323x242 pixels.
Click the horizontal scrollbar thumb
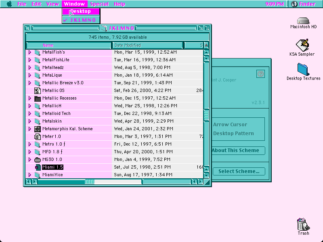click(x=90, y=182)
